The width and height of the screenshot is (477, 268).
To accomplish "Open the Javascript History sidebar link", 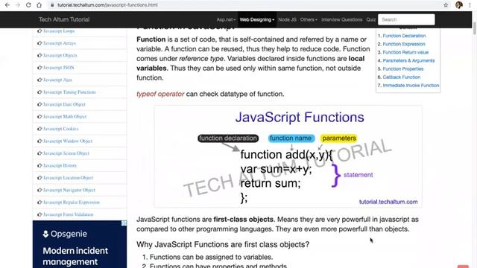I will tap(60, 165).
